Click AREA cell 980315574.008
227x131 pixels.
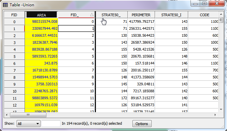(x=41, y=22)
